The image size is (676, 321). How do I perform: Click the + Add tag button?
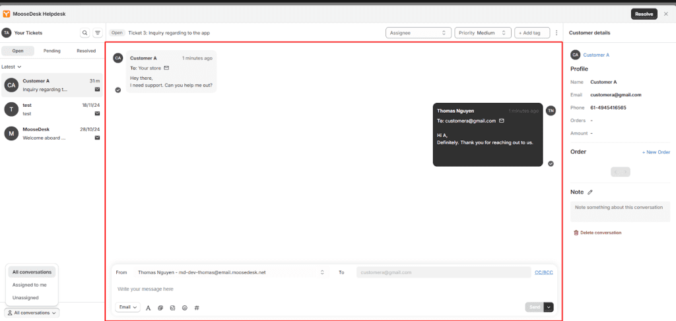tap(532, 33)
